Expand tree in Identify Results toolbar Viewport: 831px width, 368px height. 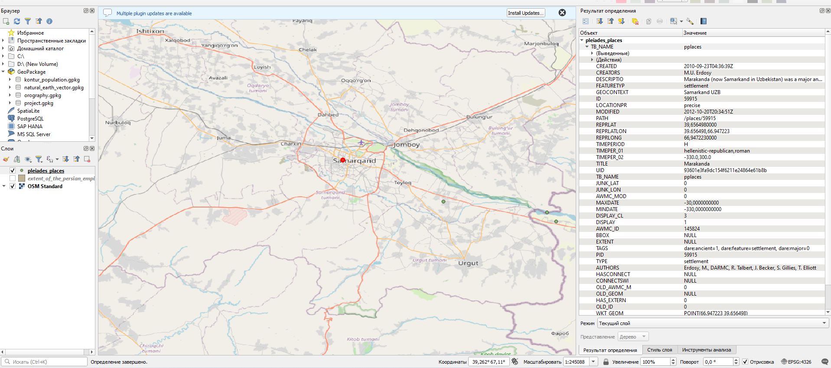coord(600,21)
